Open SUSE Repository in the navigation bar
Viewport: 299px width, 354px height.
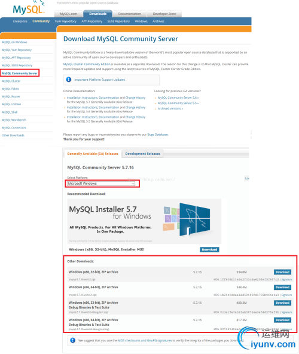(x=118, y=21)
